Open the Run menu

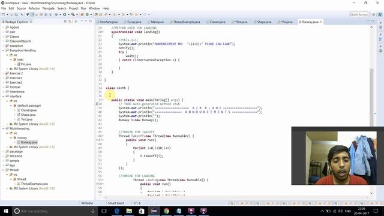pyautogui.click(x=83, y=8)
